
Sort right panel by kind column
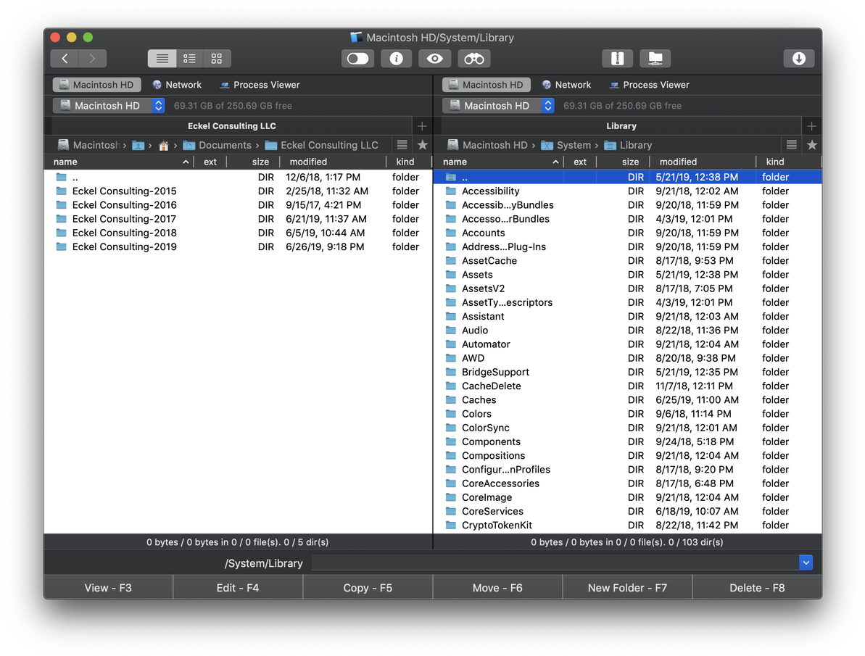[788, 162]
